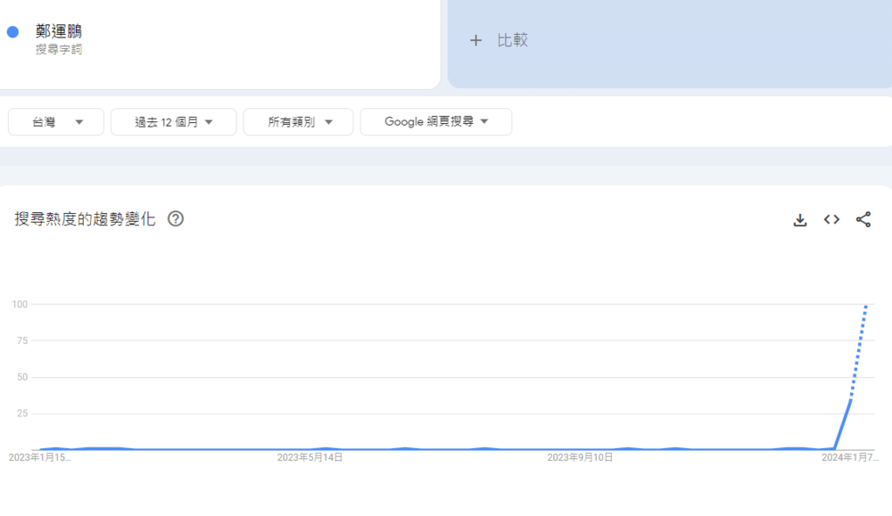This screenshot has height=516, width=892.
Task: Click the dotted forecast segment on the chart
Action: point(861,348)
